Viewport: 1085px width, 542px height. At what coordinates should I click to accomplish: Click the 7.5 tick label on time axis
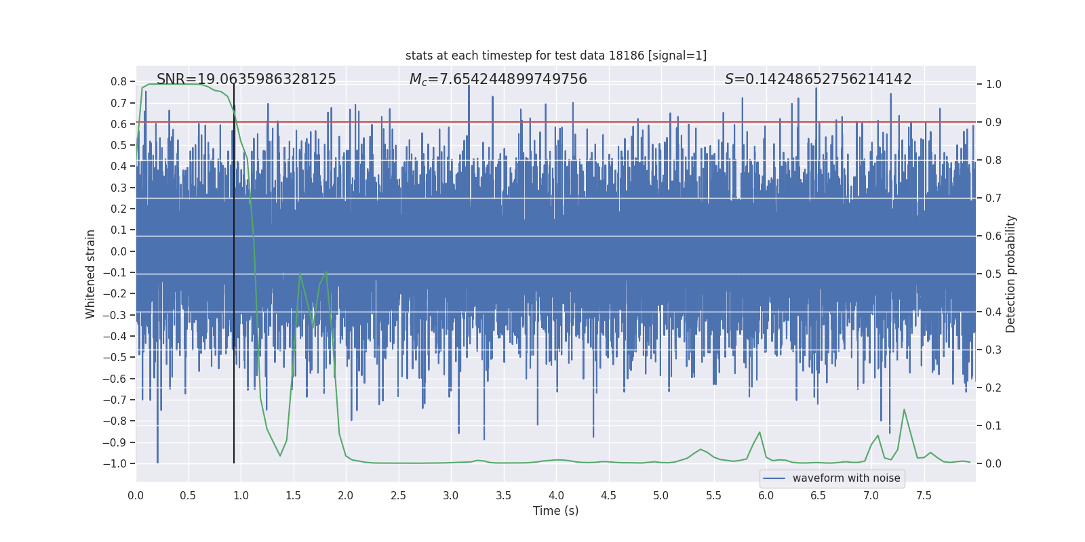tap(924, 495)
